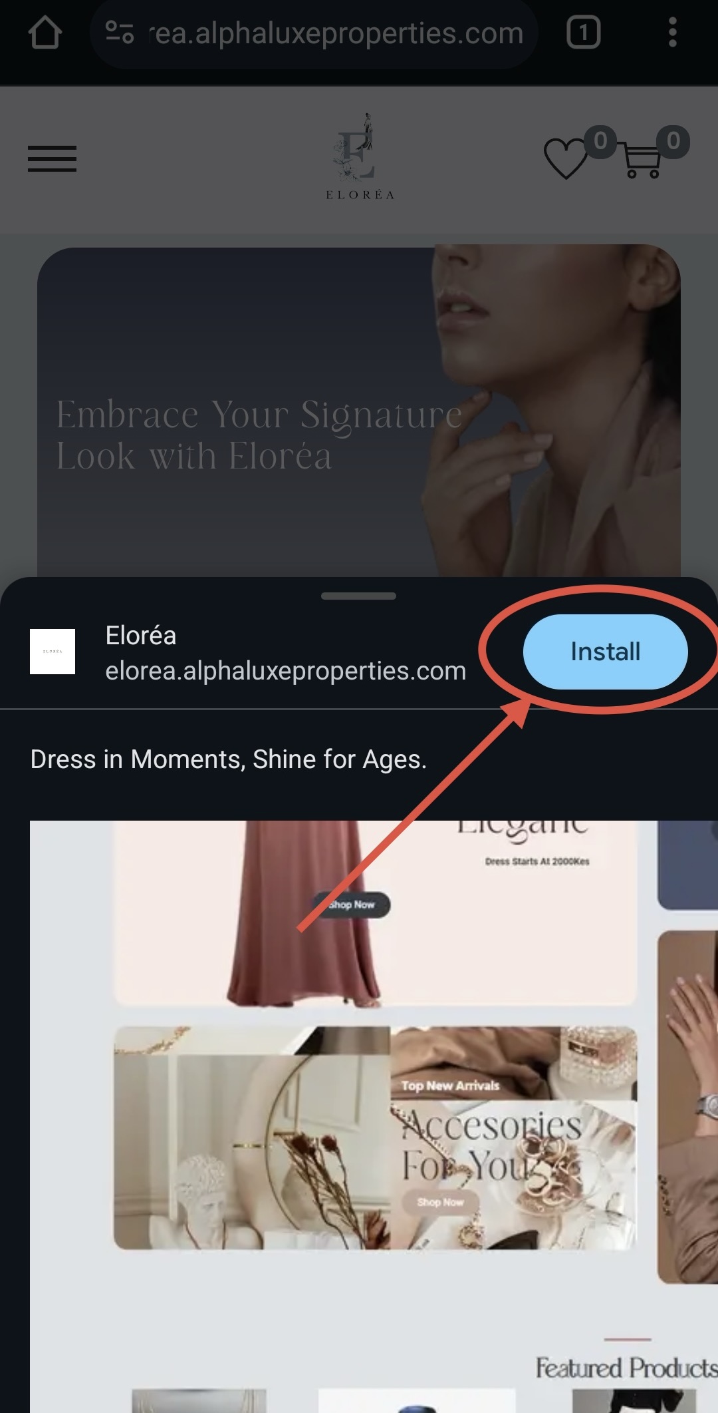Viewport: 718px width, 1413px height.
Task: Open the wishlist heart icon
Action: tap(566, 158)
